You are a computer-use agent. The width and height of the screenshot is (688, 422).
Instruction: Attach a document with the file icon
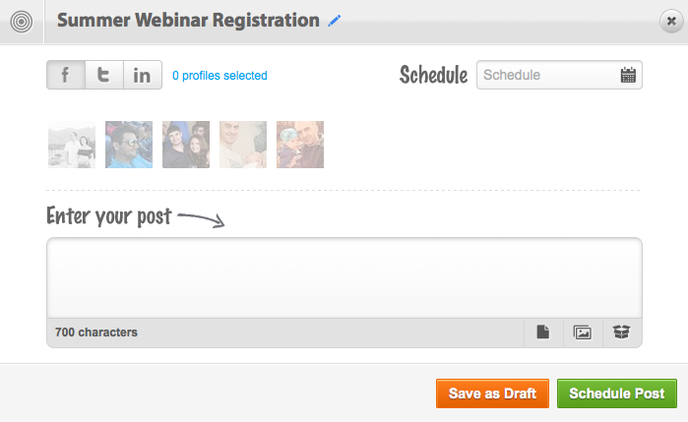click(543, 332)
